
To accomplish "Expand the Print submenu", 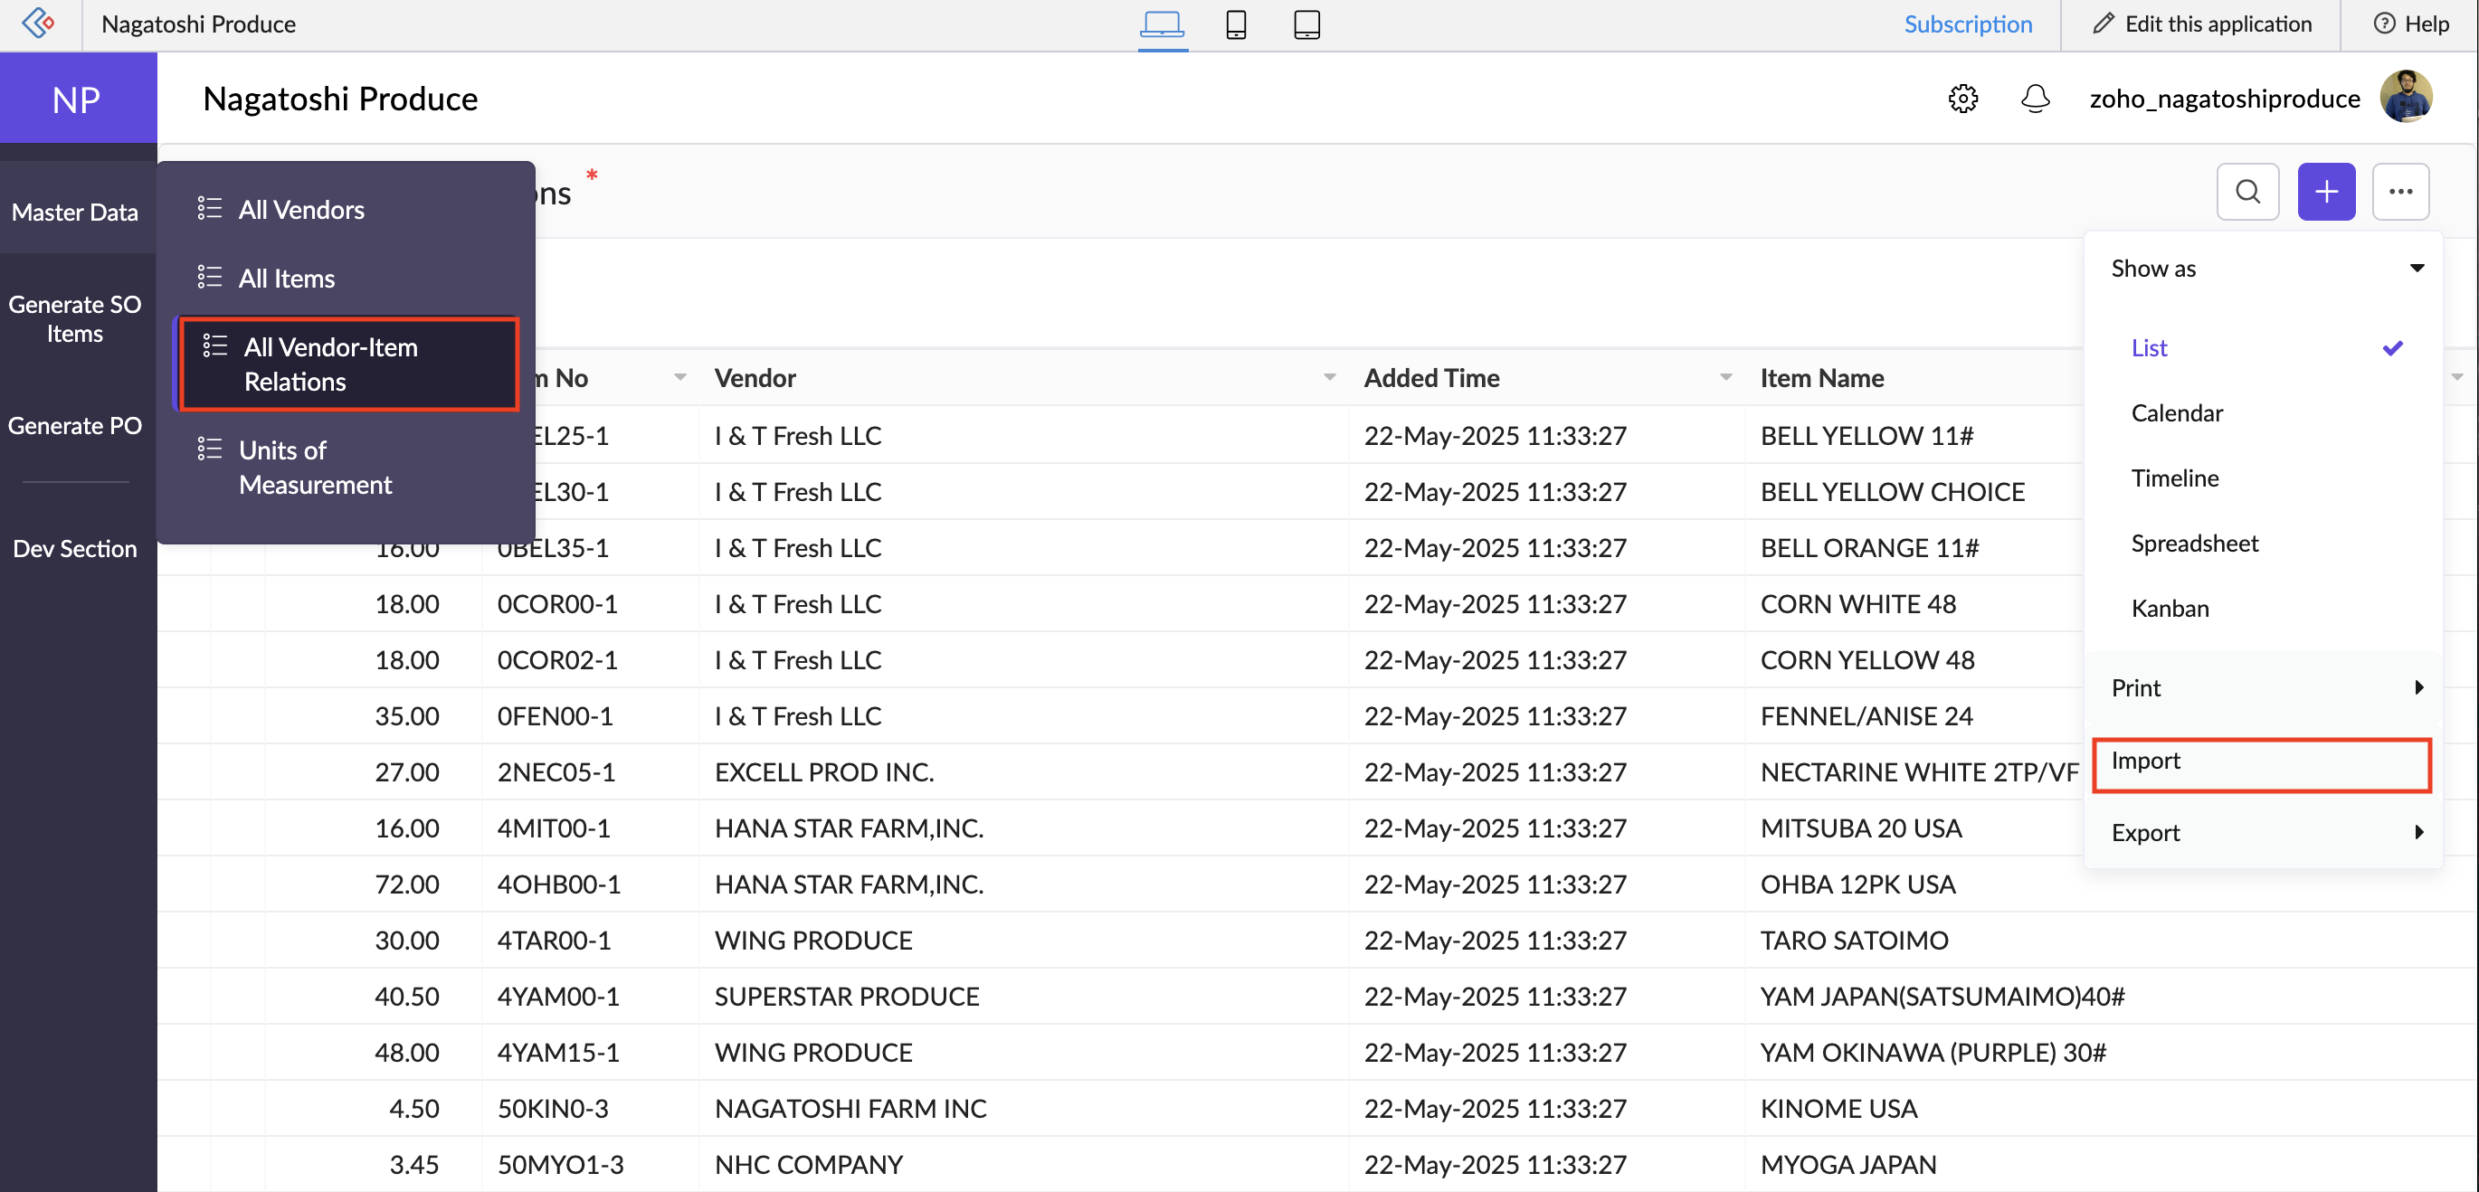I will pos(2263,688).
